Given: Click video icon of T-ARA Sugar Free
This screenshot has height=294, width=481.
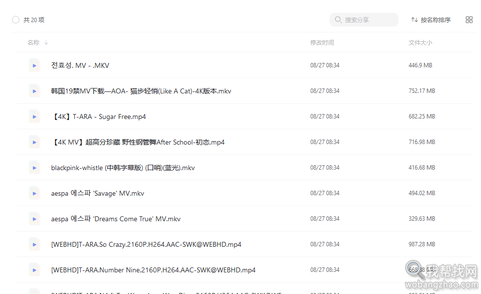Looking at the screenshot, I should [34, 117].
